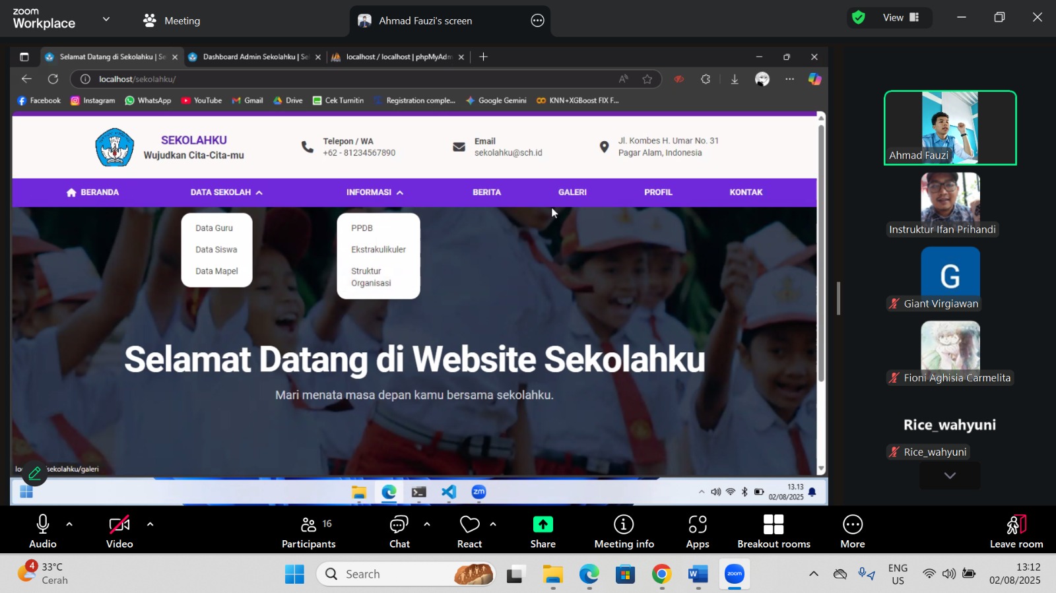Toggle the Audio microphone mute

click(x=43, y=525)
